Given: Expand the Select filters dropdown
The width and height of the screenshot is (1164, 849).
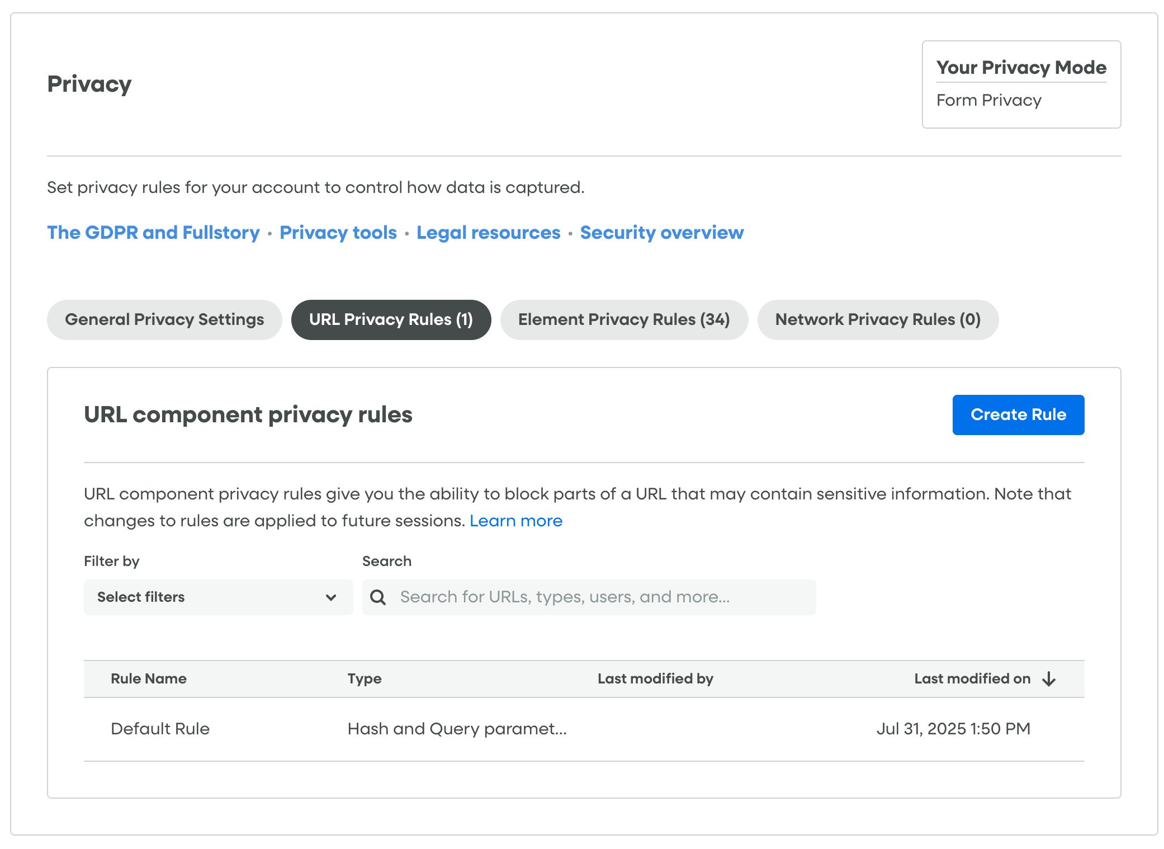Looking at the screenshot, I should pos(218,597).
